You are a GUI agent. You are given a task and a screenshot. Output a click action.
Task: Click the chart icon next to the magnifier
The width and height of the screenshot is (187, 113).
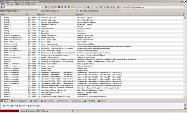[x=78, y=7]
